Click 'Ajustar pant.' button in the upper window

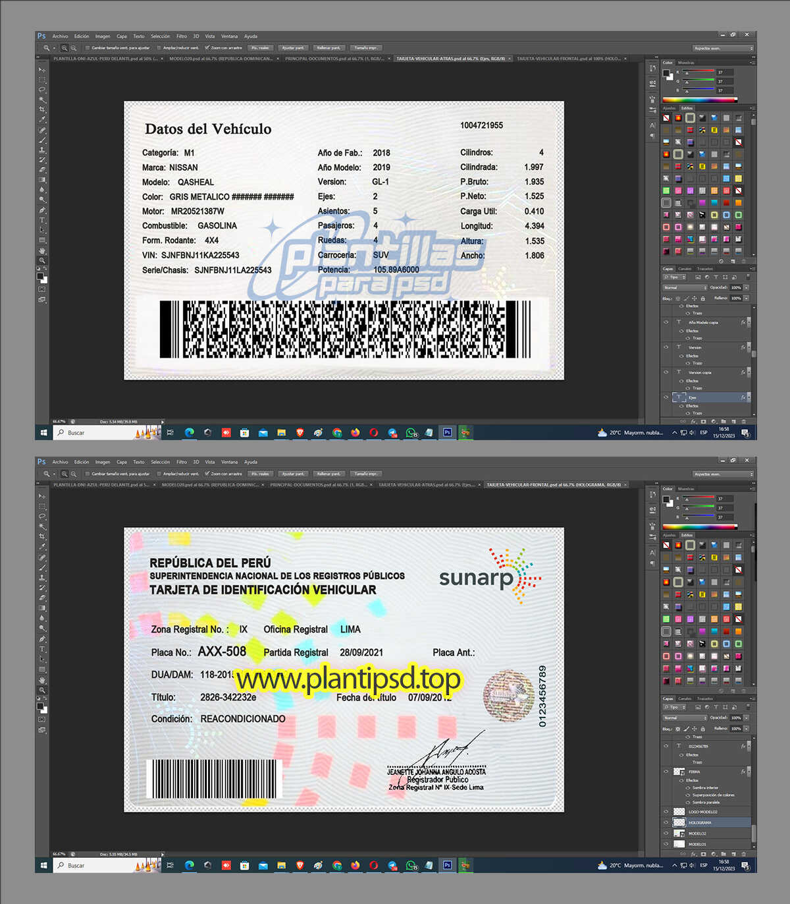pyautogui.click(x=293, y=48)
